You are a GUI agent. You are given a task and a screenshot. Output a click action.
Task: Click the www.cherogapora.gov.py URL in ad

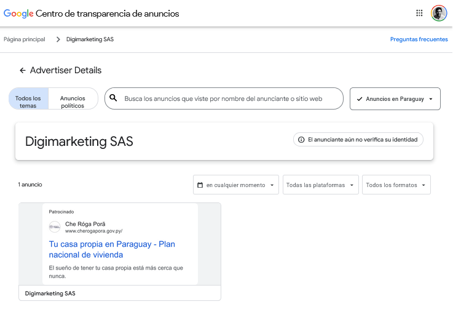point(93,231)
